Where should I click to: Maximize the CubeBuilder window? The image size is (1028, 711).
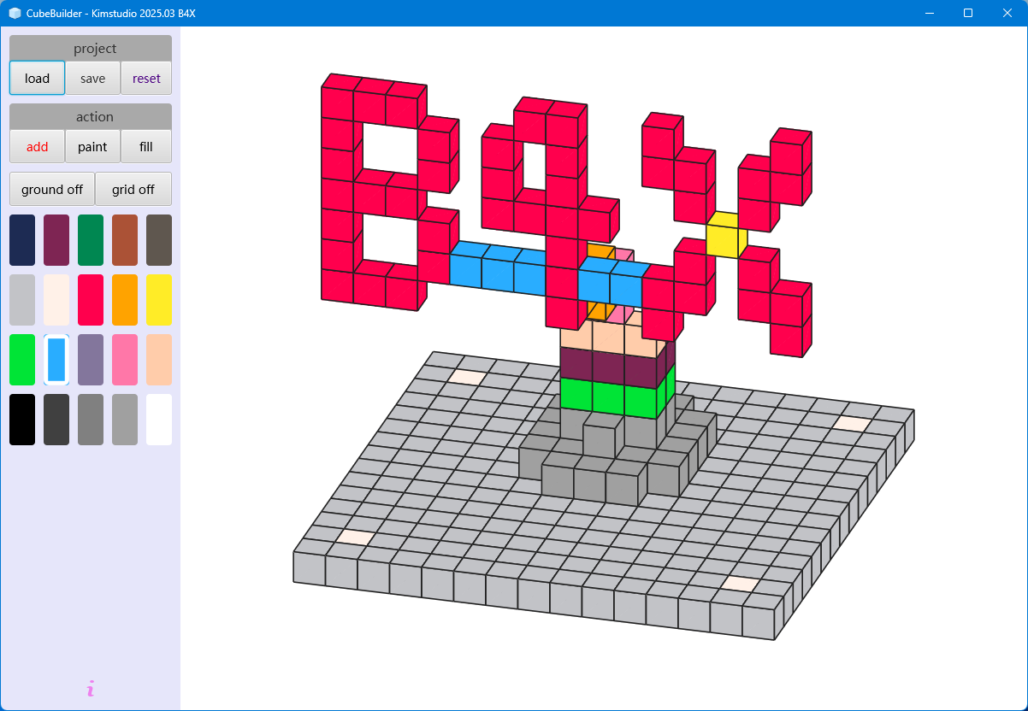[968, 13]
